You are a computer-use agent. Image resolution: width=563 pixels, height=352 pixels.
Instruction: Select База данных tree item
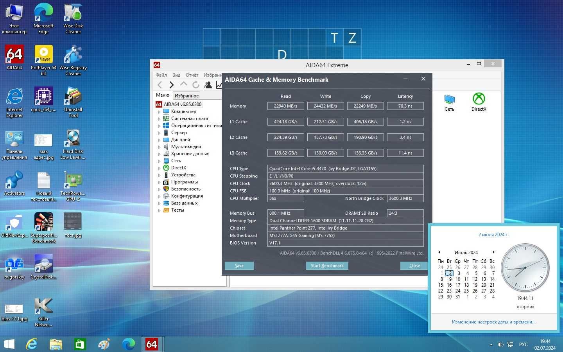pyautogui.click(x=184, y=203)
